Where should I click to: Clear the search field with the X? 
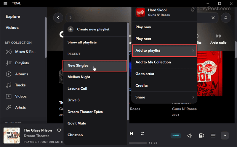coord(213,18)
